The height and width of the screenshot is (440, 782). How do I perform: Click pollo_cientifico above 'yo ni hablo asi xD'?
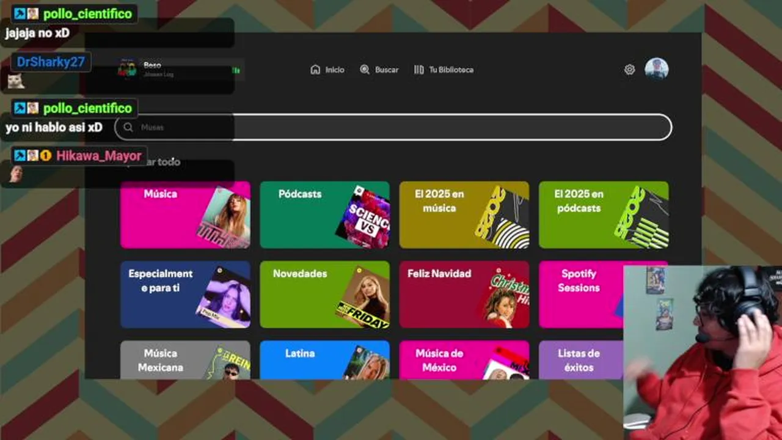(x=87, y=108)
